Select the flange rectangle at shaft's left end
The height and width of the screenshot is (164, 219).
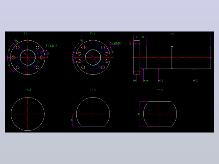pos(136,57)
